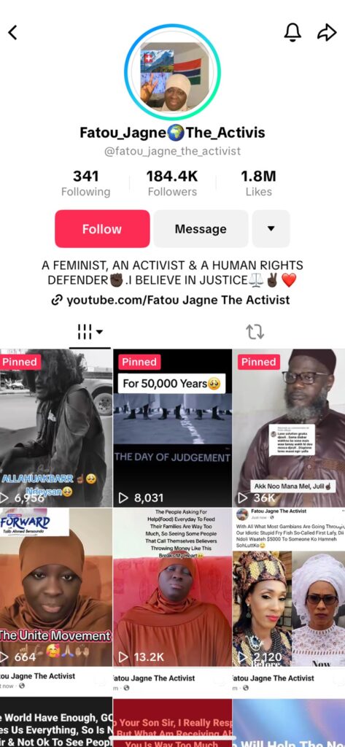Open notification bell settings
This screenshot has width=345, height=747.
tap(292, 32)
